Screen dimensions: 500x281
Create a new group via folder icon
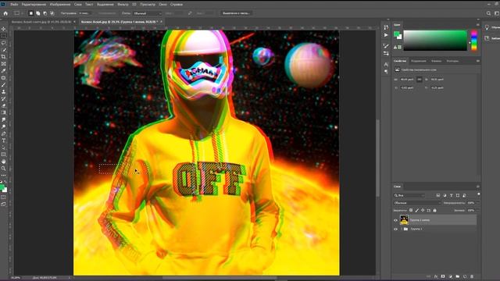point(458,276)
